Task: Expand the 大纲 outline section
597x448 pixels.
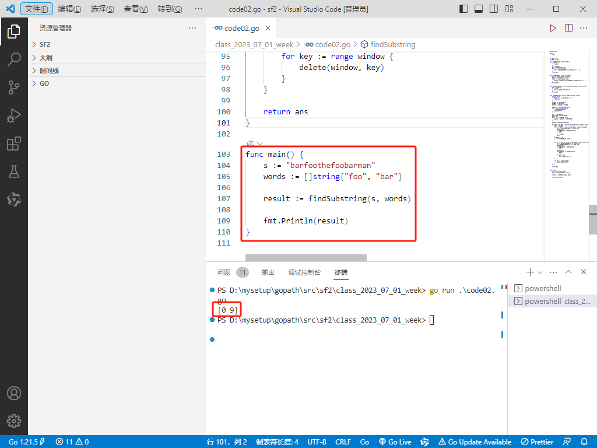Action: coord(117,58)
